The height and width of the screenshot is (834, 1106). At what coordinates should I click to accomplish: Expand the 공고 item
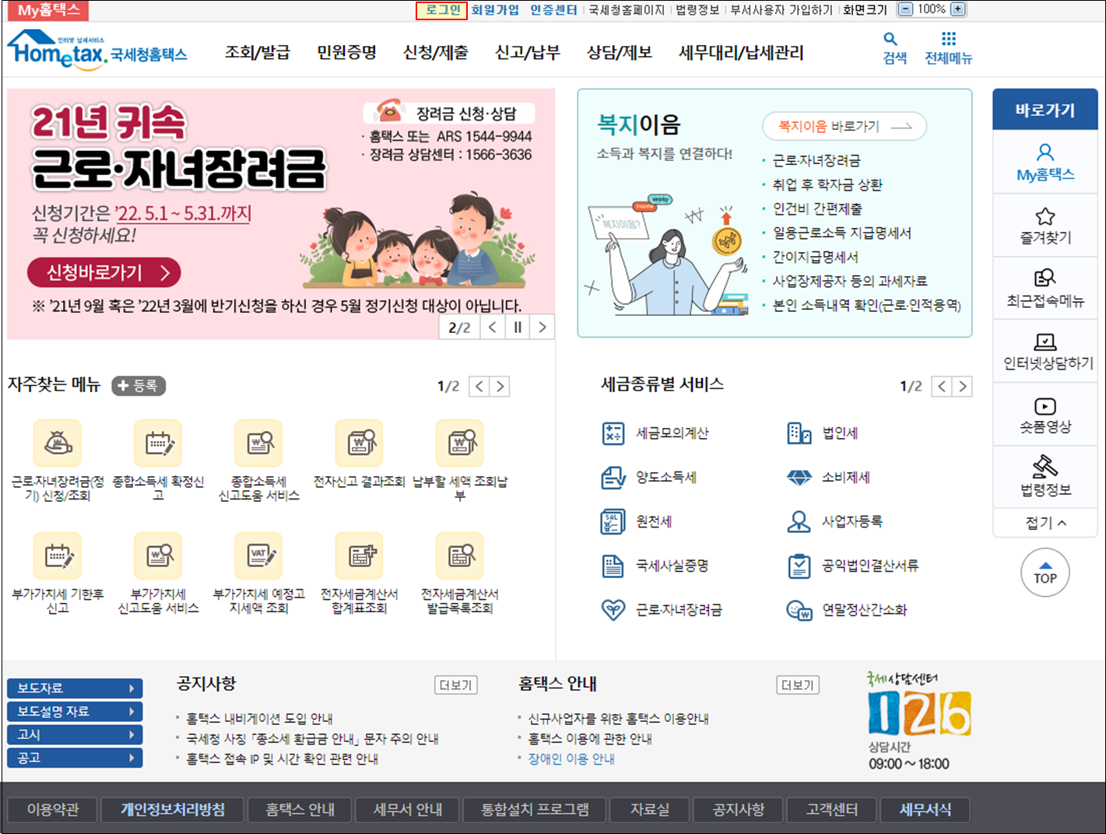(75, 759)
